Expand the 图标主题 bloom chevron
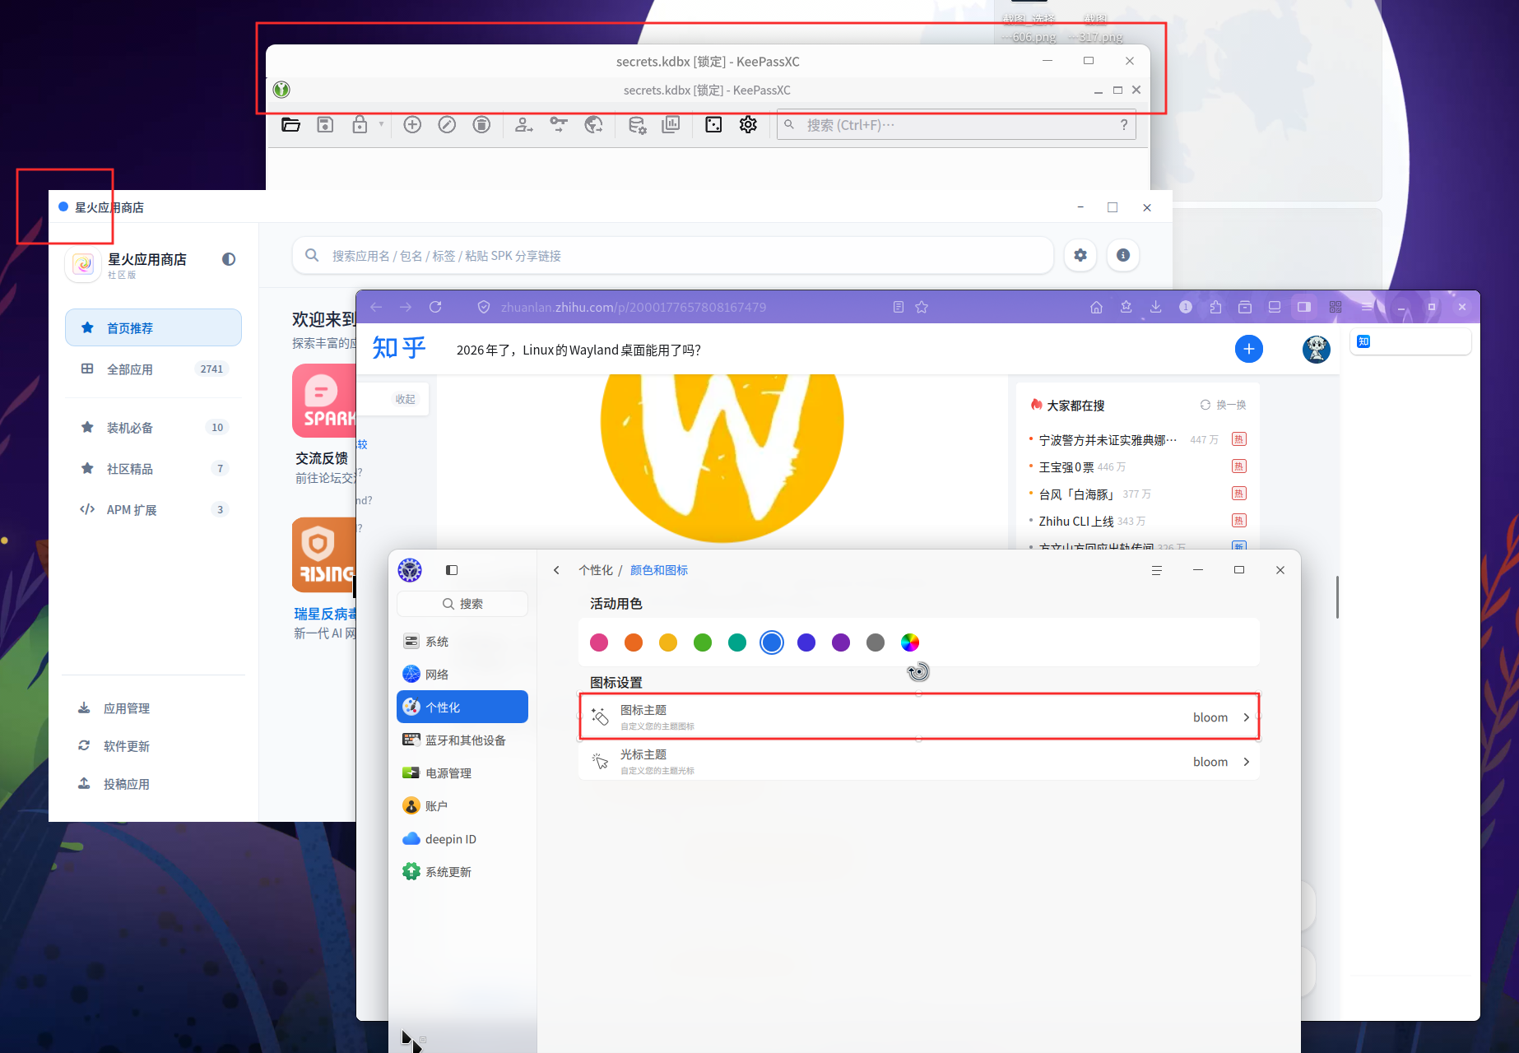The width and height of the screenshot is (1519, 1053). (x=1247, y=717)
